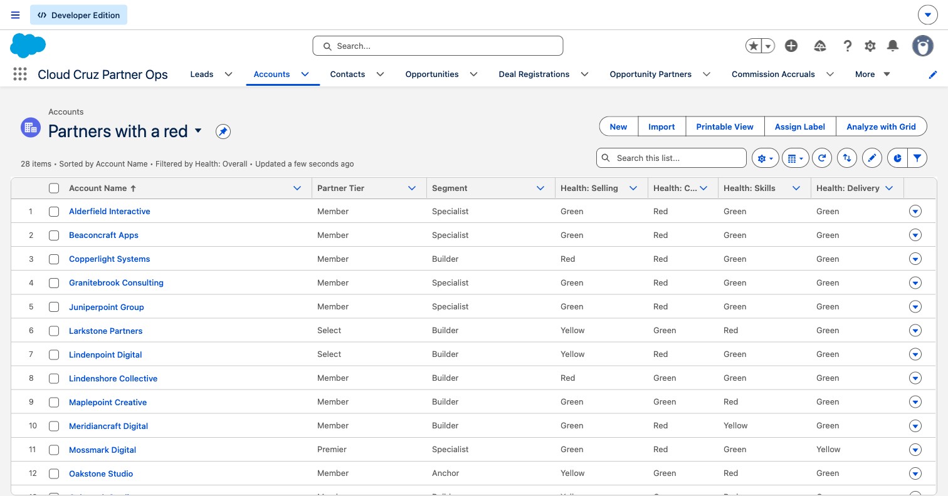Refresh the list view
The width and height of the screenshot is (948, 496).
pyautogui.click(x=822, y=158)
